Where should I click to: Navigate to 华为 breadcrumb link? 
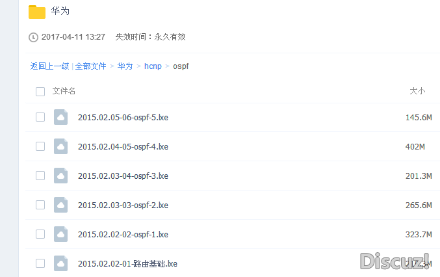(125, 66)
